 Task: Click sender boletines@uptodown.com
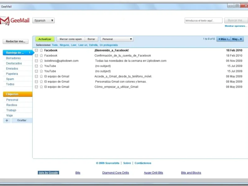pyautogui.click(x=61, y=61)
